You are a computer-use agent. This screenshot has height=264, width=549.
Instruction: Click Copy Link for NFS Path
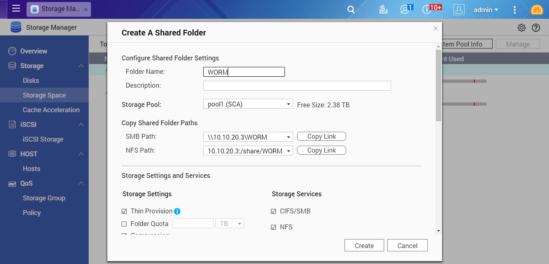321,151
